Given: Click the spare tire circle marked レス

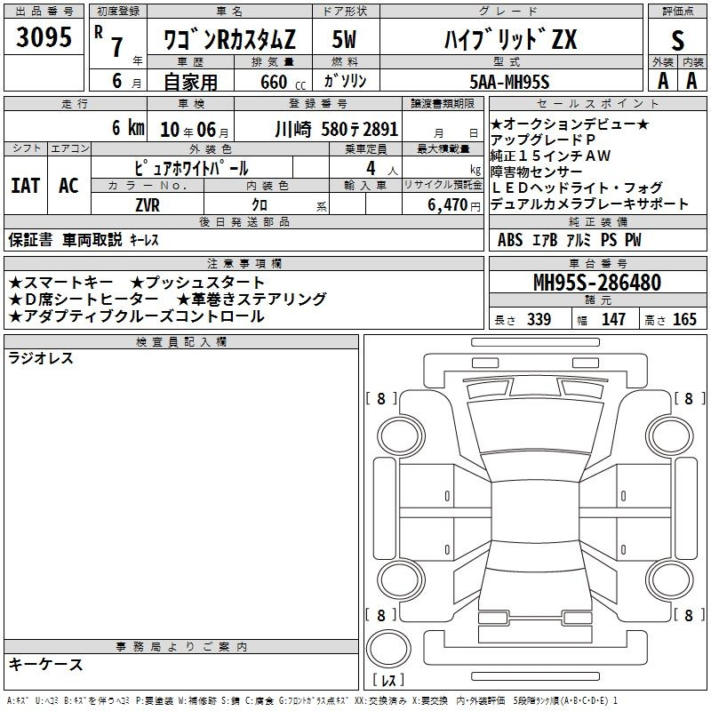Looking at the screenshot, I should (x=388, y=648).
